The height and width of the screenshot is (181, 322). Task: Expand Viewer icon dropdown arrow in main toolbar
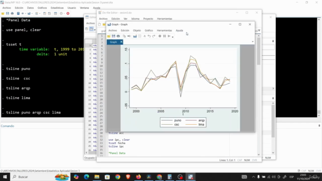coord(26,14)
